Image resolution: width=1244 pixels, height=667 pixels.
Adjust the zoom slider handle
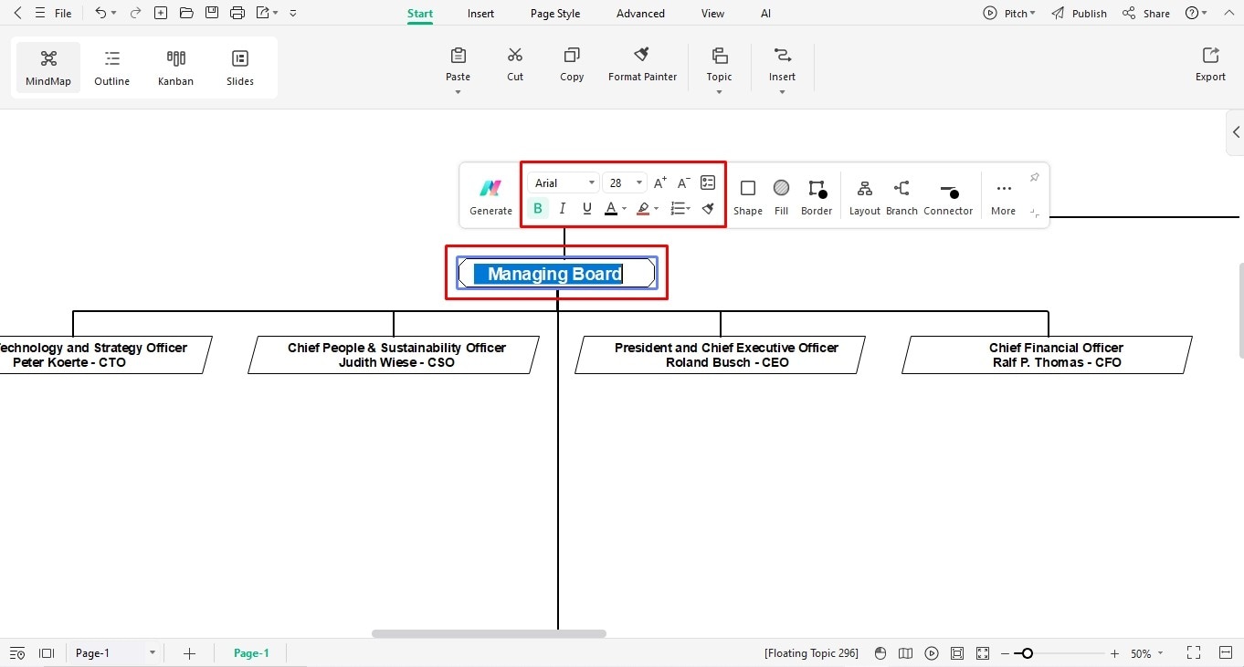click(1028, 653)
